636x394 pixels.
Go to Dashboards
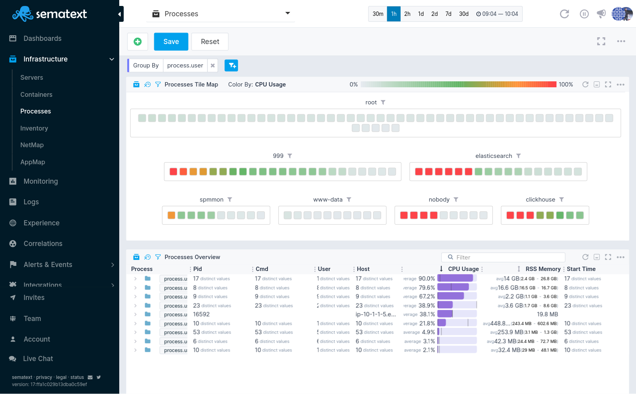pos(43,38)
